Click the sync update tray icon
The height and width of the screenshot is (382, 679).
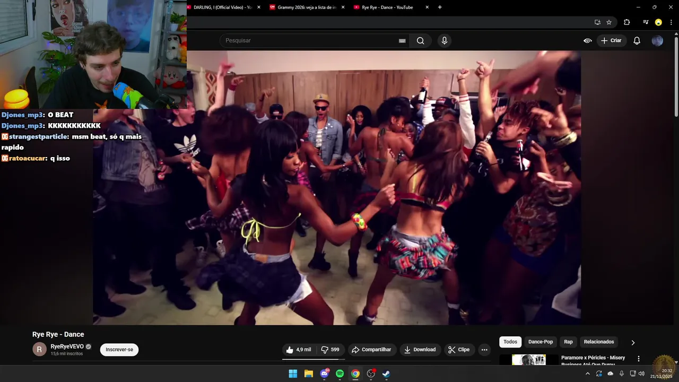pos(599,374)
